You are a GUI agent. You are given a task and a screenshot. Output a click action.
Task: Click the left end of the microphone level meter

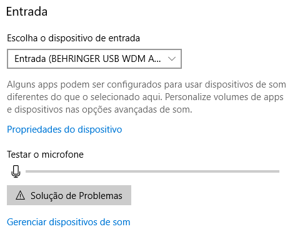click(27, 171)
